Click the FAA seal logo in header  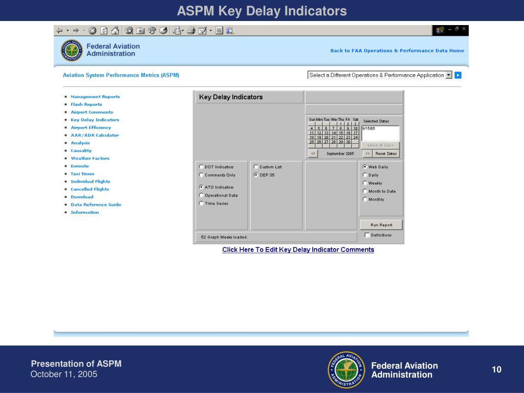pyautogui.click(x=72, y=51)
